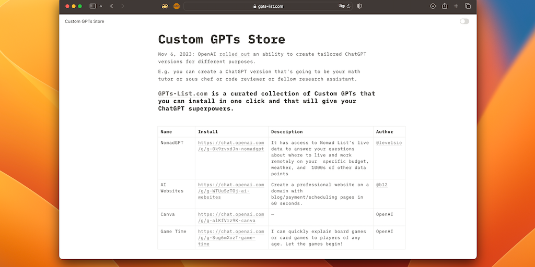This screenshot has height=267, width=535.
Task: Click the 'Nov 6, 2023' intro paragraph
Action: [x=262, y=58]
